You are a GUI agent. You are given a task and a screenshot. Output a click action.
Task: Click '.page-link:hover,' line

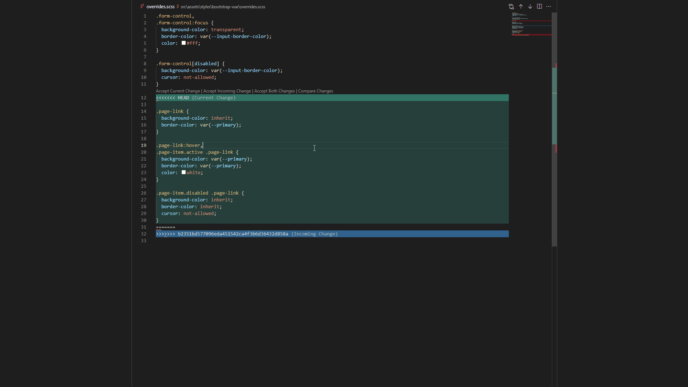pos(179,145)
